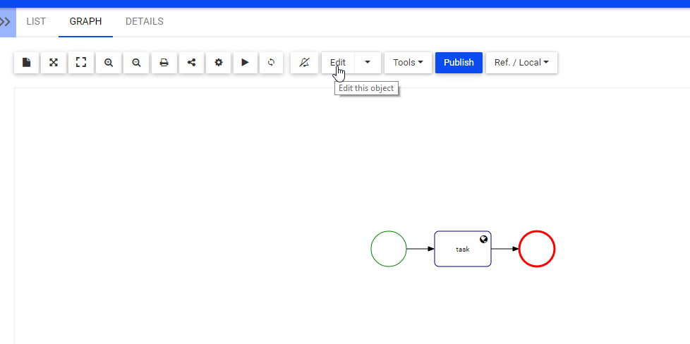Screen dimensions: 690x344
Task: Zoom in on the graph
Action: [109, 63]
